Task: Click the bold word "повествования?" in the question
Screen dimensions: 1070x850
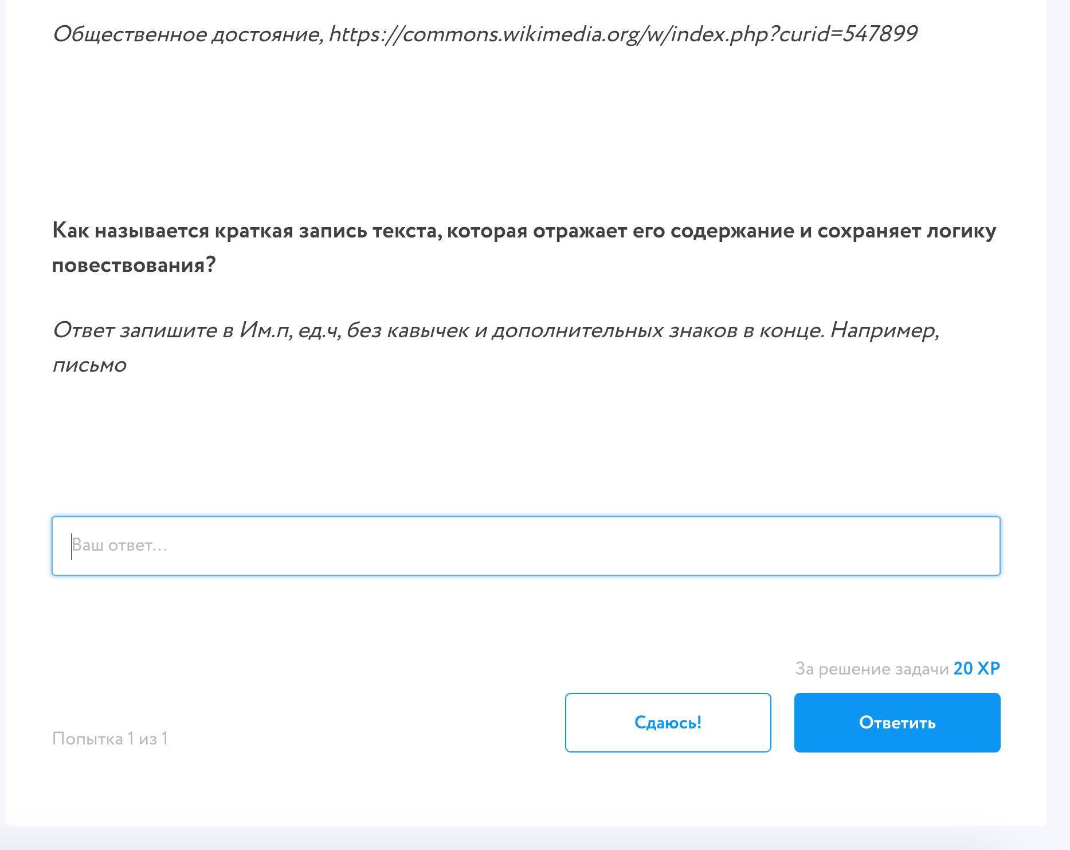Action: tap(134, 265)
